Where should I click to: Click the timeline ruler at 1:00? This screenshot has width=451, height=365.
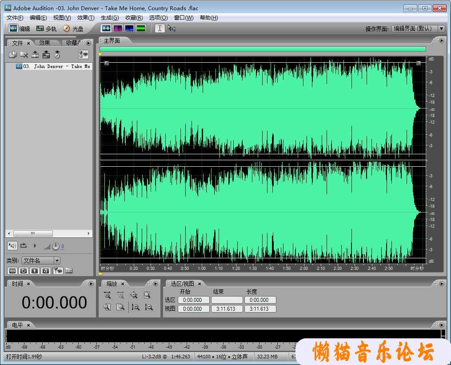(x=202, y=268)
